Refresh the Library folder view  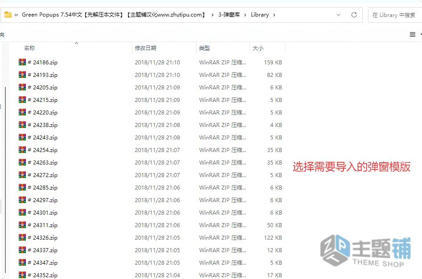(x=354, y=15)
